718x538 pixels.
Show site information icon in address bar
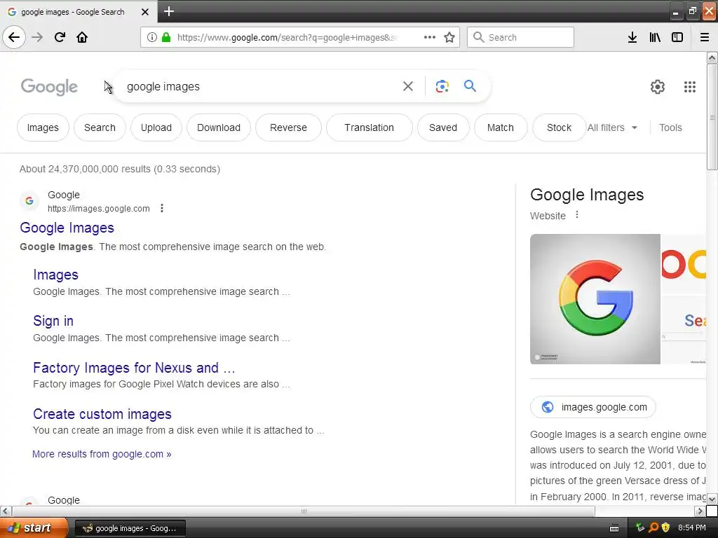pyautogui.click(x=151, y=38)
